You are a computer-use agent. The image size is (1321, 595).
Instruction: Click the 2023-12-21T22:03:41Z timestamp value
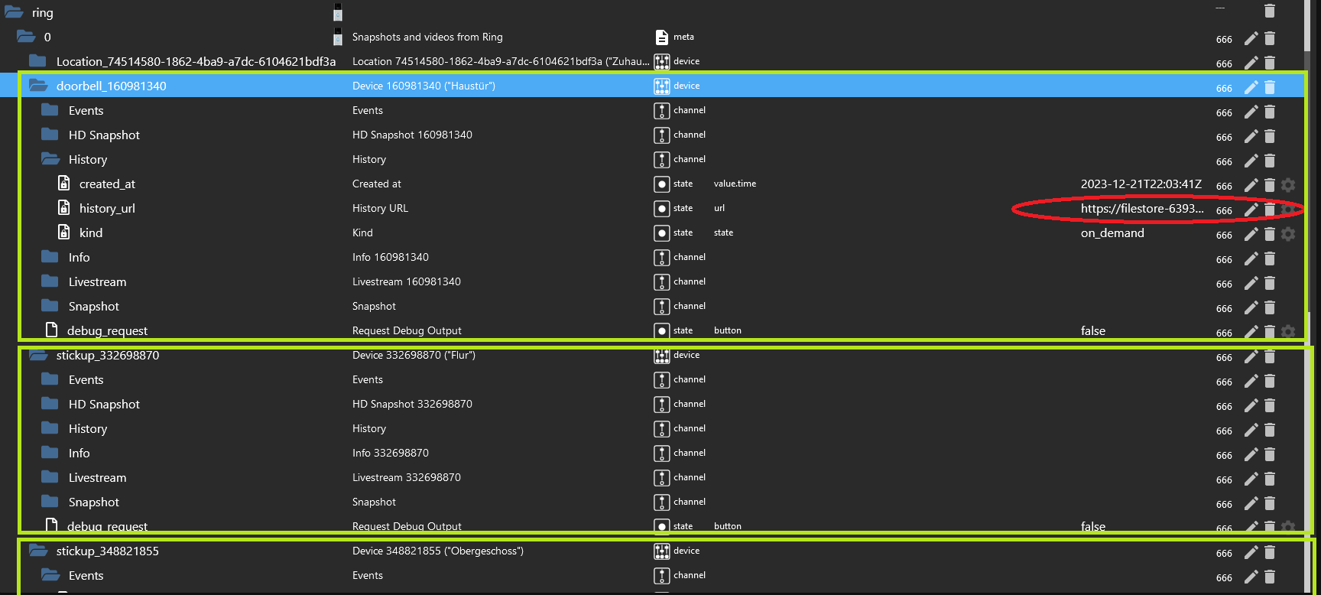point(1141,184)
